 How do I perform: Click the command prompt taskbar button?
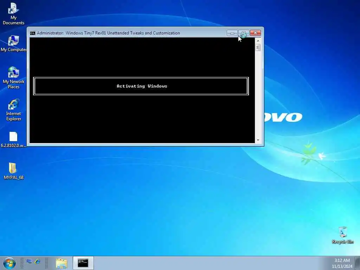point(83,263)
